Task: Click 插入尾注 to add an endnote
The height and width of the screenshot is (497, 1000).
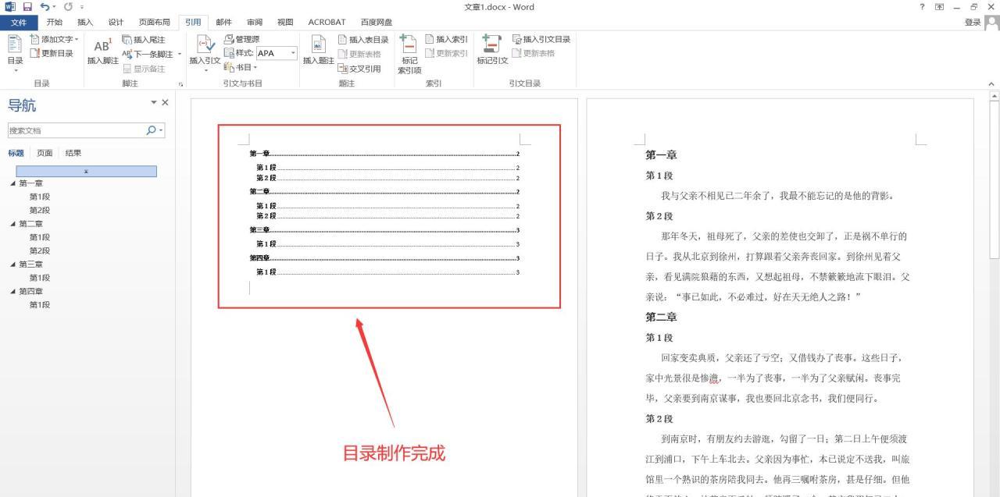Action: [144, 40]
